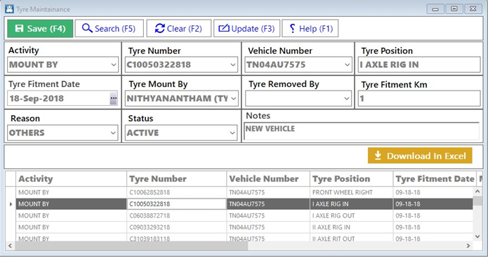The height and width of the screenshot is (261, 490).
Task: Click the Clear (F2) button
Action: coord(179,29)
